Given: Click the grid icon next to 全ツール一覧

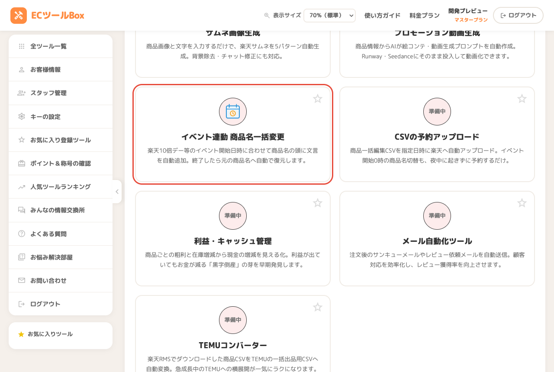Looking at the screenshot, I should coord(22,46).
